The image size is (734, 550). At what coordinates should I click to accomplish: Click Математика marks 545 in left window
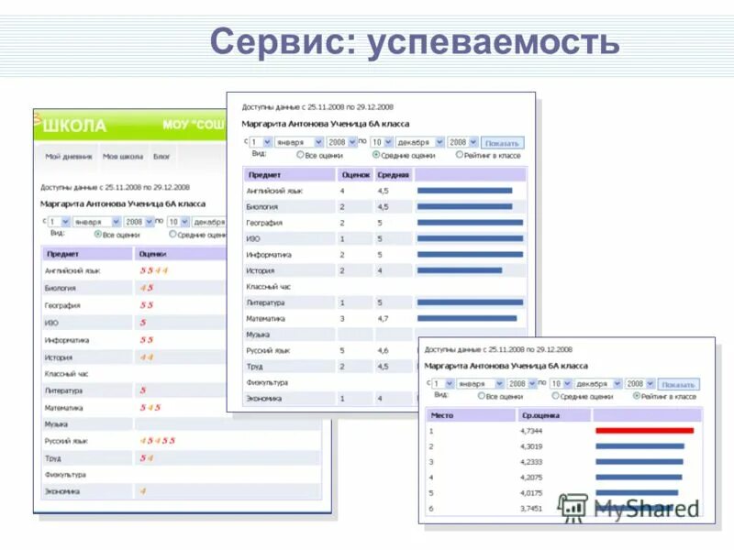tap(150, 408)
